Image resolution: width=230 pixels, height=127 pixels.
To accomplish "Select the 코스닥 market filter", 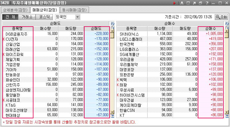I will (x=44, y=17).
